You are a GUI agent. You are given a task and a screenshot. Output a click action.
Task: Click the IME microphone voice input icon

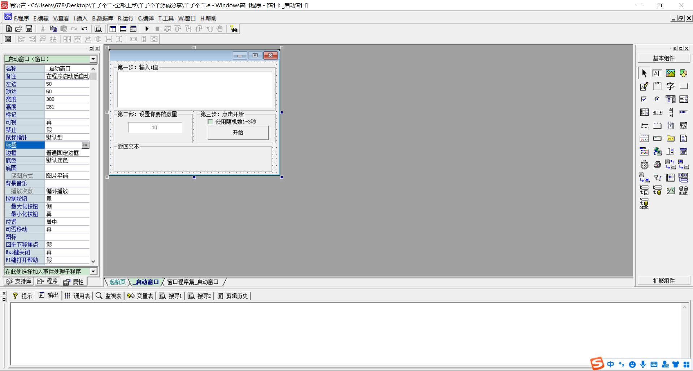(643, 365)
